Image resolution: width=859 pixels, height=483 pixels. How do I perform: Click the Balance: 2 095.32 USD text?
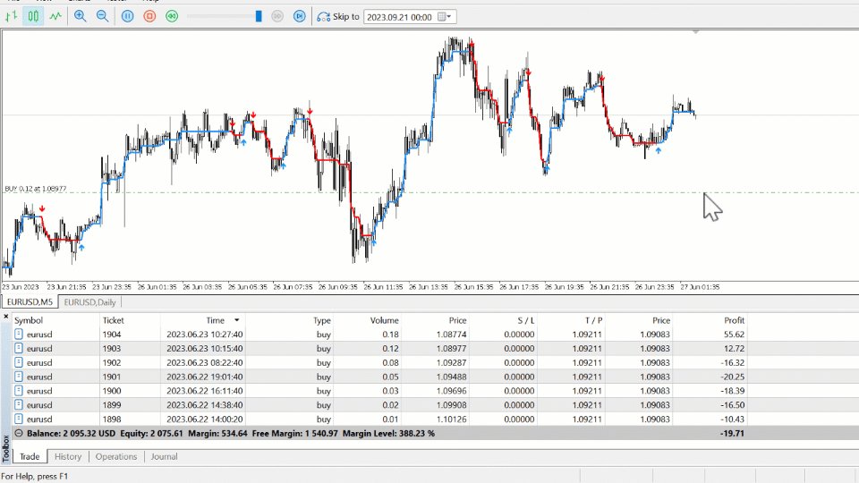pos(72,433)
